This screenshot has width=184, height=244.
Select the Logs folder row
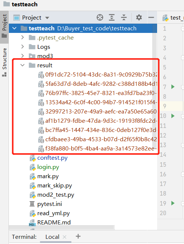coord(83,47)
